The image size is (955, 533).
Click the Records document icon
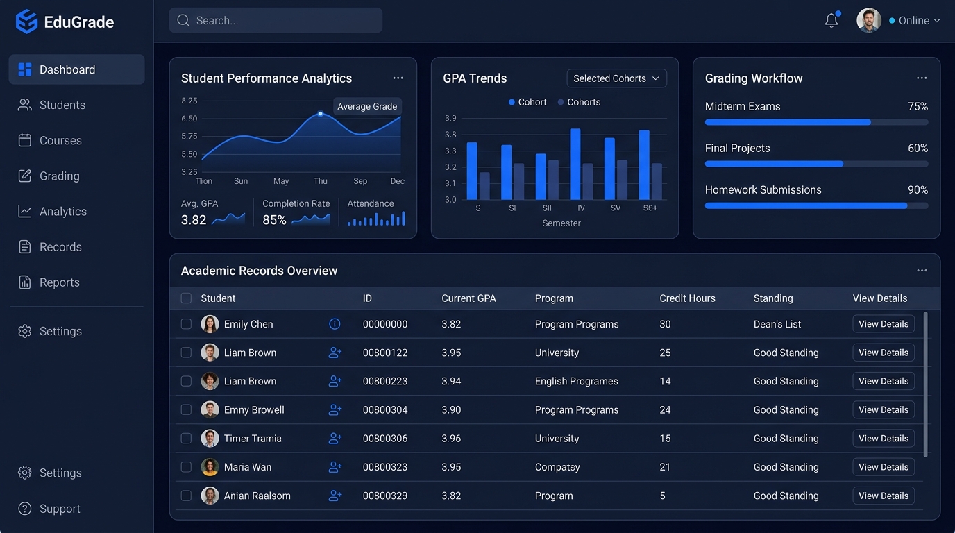coord(25,246)
